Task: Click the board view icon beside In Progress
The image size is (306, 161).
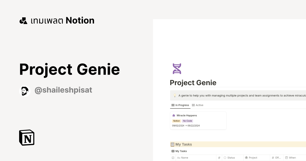Action: click(x=173, y=105)
